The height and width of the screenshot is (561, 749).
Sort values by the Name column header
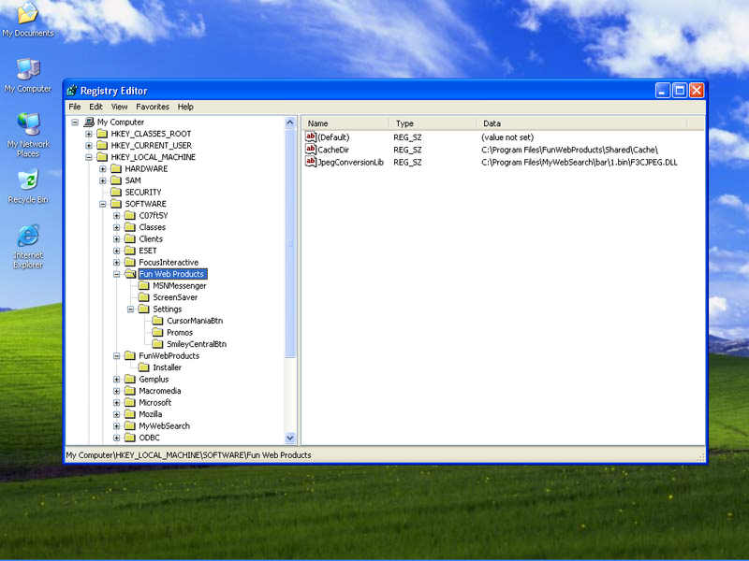(345, 123)
